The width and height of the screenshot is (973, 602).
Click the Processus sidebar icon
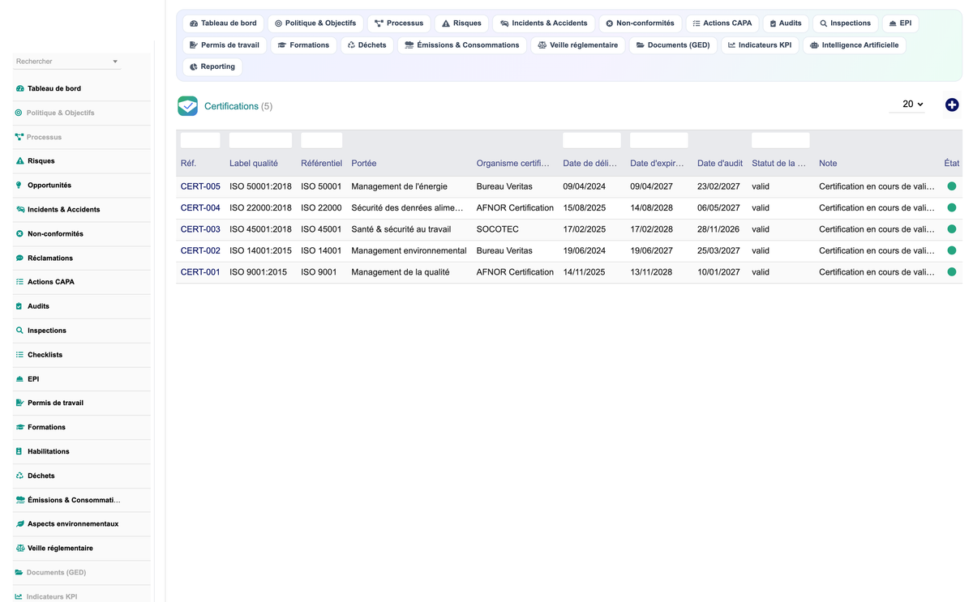pos(19,137)
